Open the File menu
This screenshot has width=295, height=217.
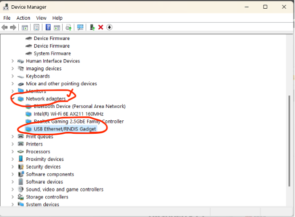[7, 18]
